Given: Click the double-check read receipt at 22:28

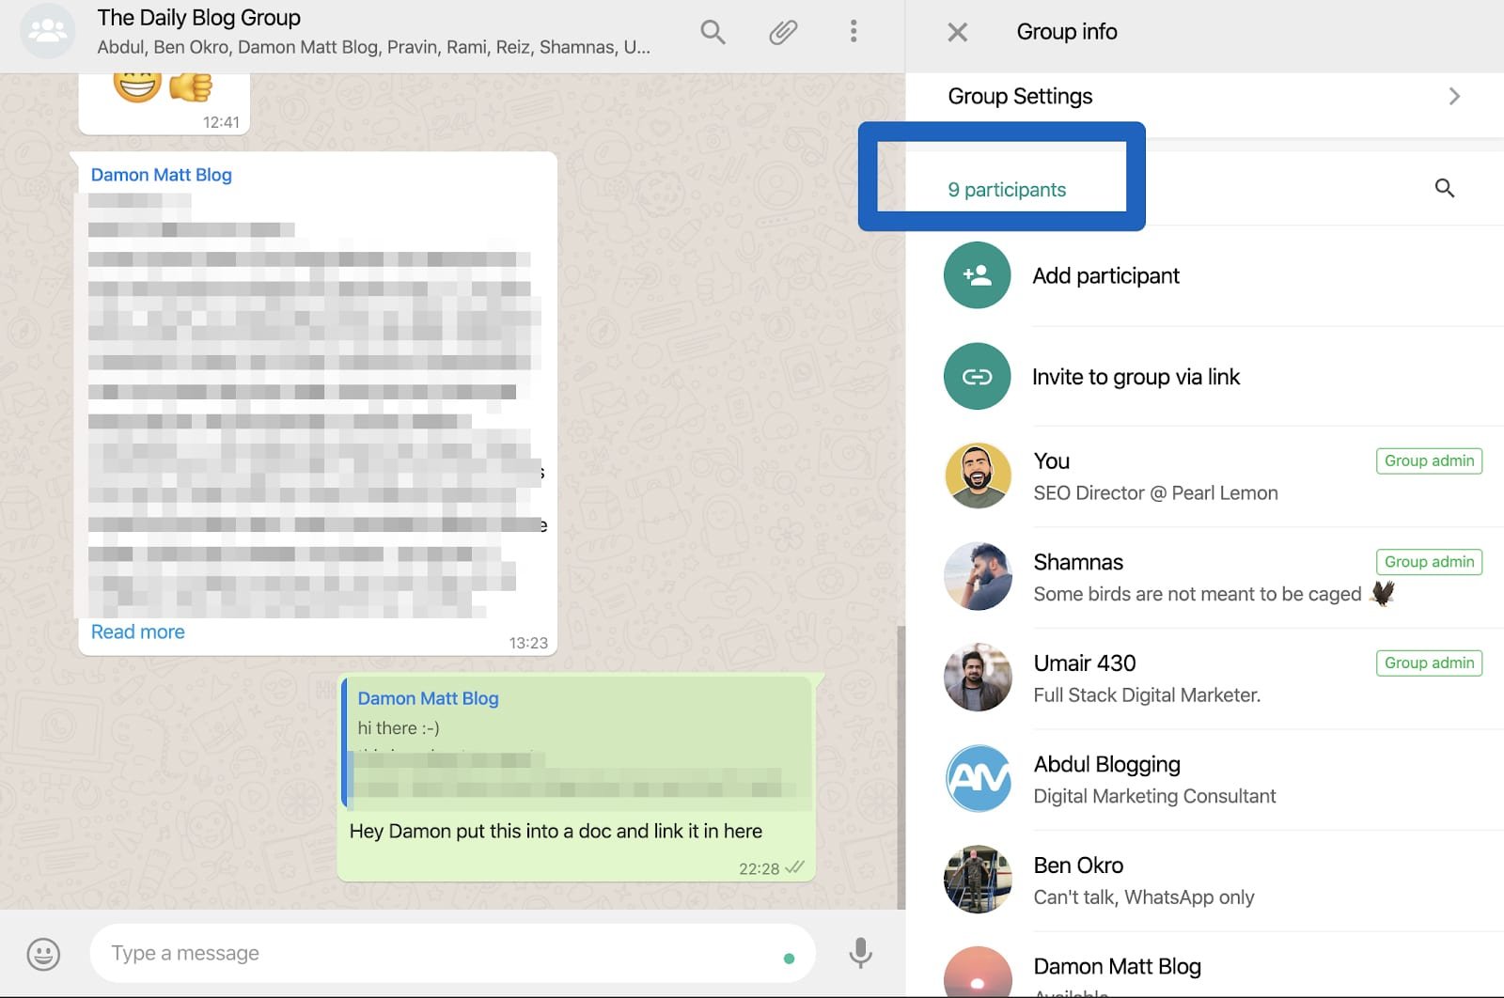Looking at the screenshot, I should pos(794,867).
